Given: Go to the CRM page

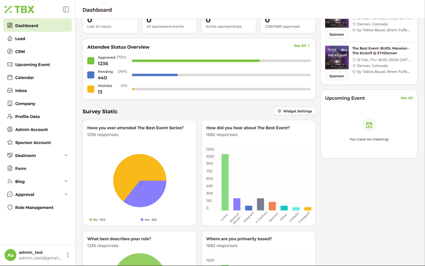Looking at the screenshot, I should (x=38, y=51).
